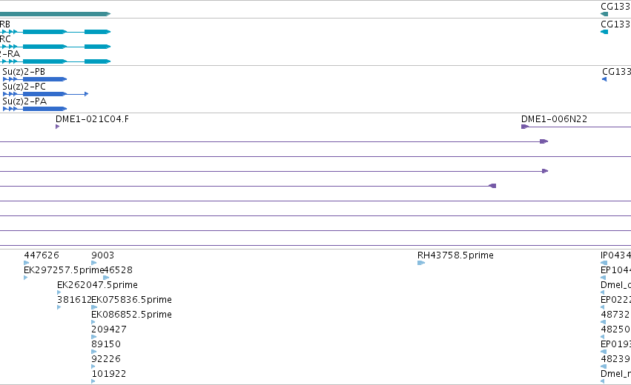Click the RB transcript label
Viewport: 631px width, 385px height.
[5, 24]
